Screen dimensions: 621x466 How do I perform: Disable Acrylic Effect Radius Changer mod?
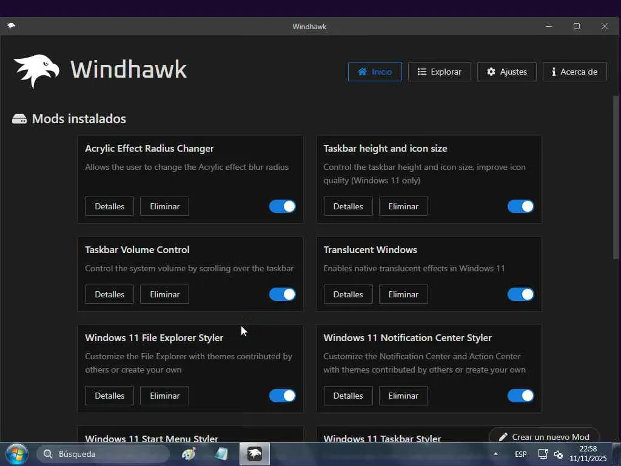click(x=283, y=206)
